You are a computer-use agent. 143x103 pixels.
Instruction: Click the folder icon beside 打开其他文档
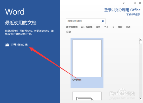pyautogui.click(x=7, y=45)
